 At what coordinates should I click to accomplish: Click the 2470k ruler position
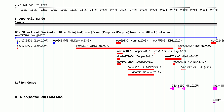pos(73,10)
